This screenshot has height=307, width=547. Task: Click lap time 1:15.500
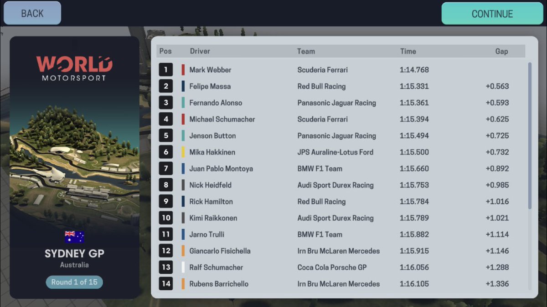click(x=414, y=152)
